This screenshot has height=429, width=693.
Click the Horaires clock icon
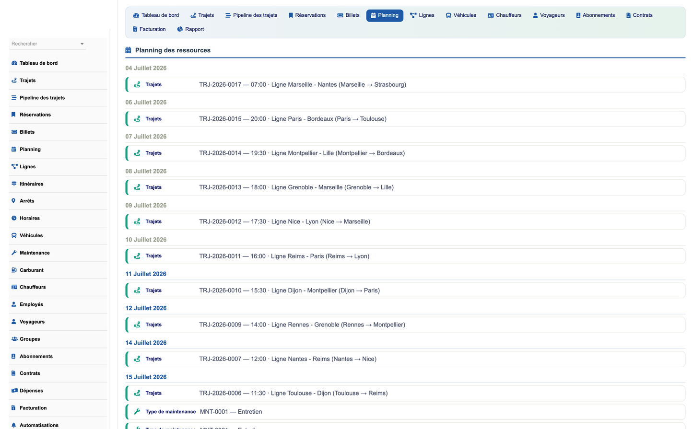click(14, 218)
